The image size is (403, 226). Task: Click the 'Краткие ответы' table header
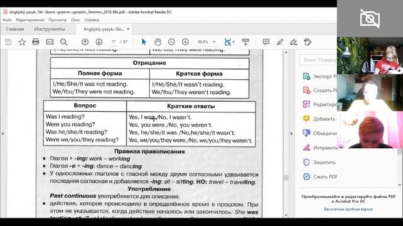[191, 106]
